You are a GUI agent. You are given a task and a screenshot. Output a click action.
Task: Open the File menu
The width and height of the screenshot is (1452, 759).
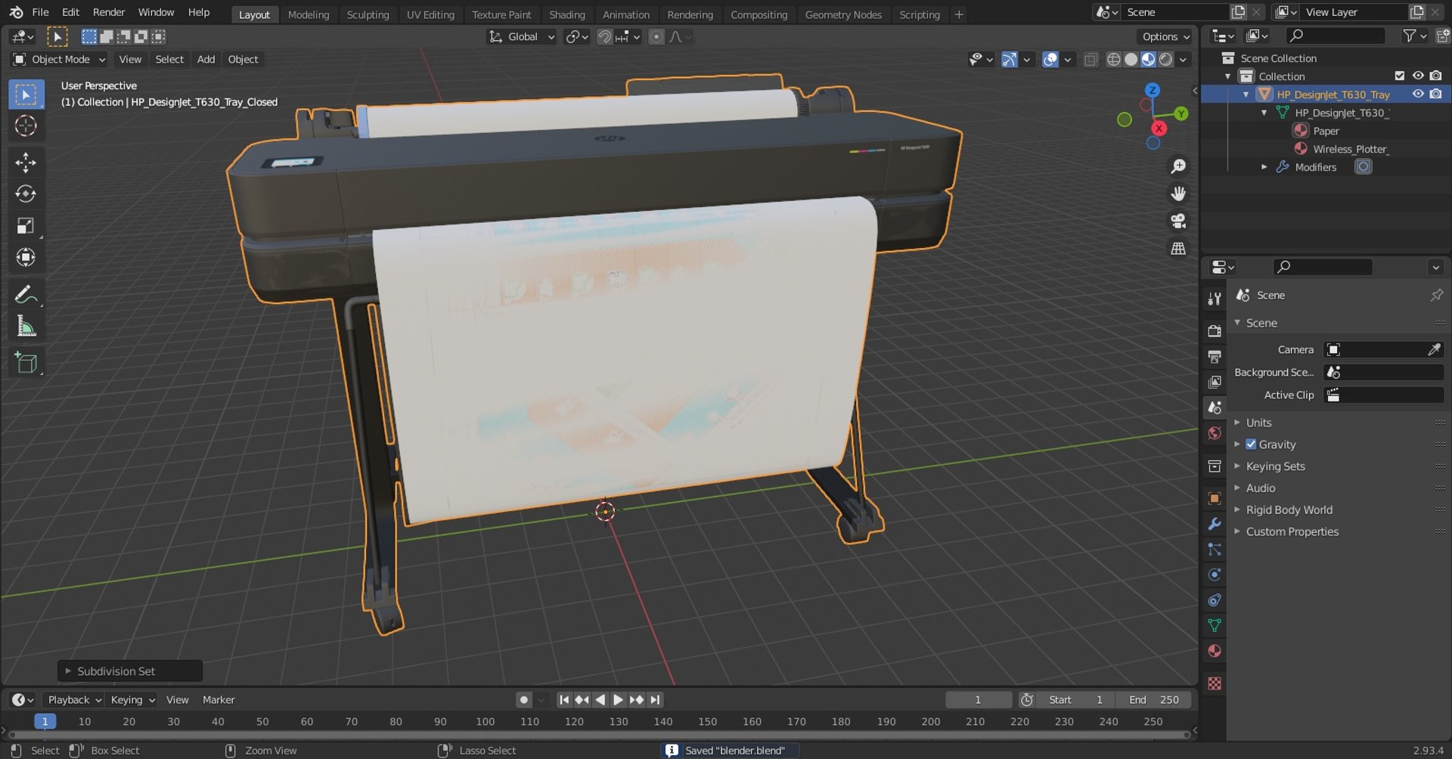pos(40,12)
